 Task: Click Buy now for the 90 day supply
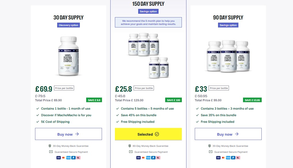(x=228, y=134)
